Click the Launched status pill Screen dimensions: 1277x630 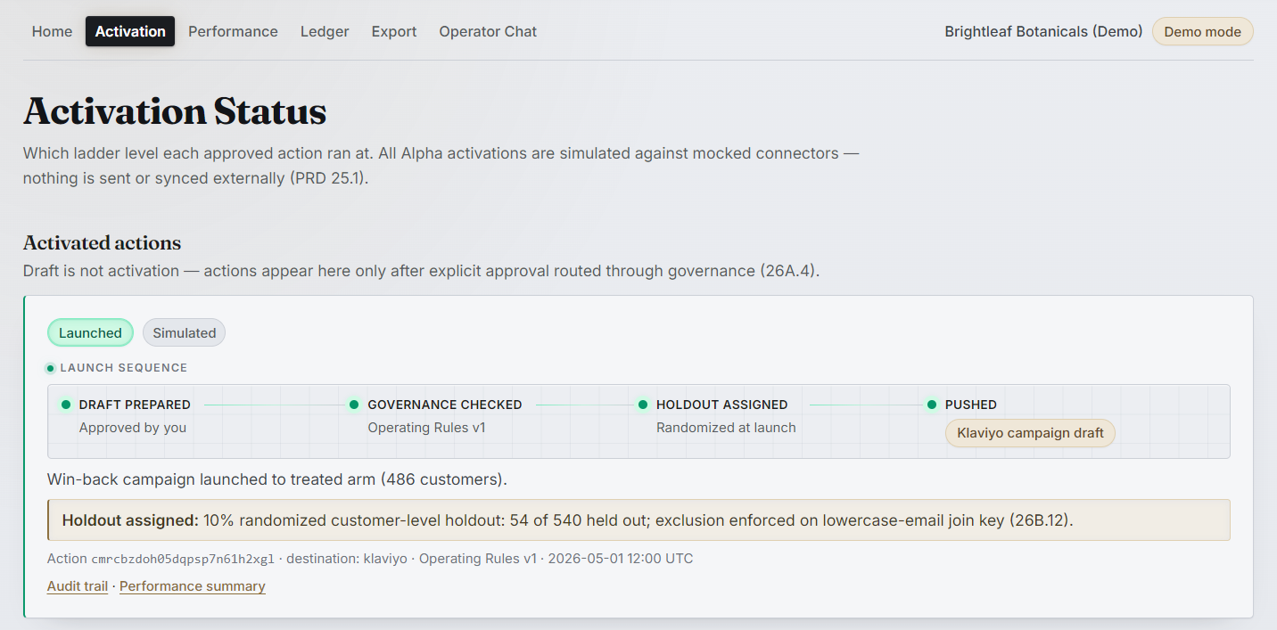tap(90, 332)
